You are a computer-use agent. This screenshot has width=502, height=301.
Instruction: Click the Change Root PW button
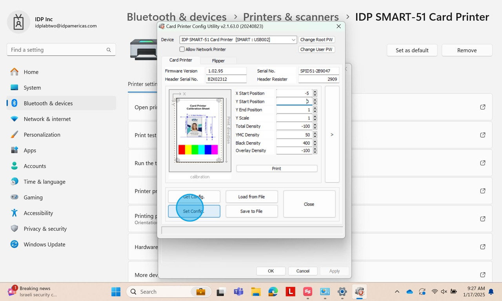pyautogui.click(x=316, y=40)
